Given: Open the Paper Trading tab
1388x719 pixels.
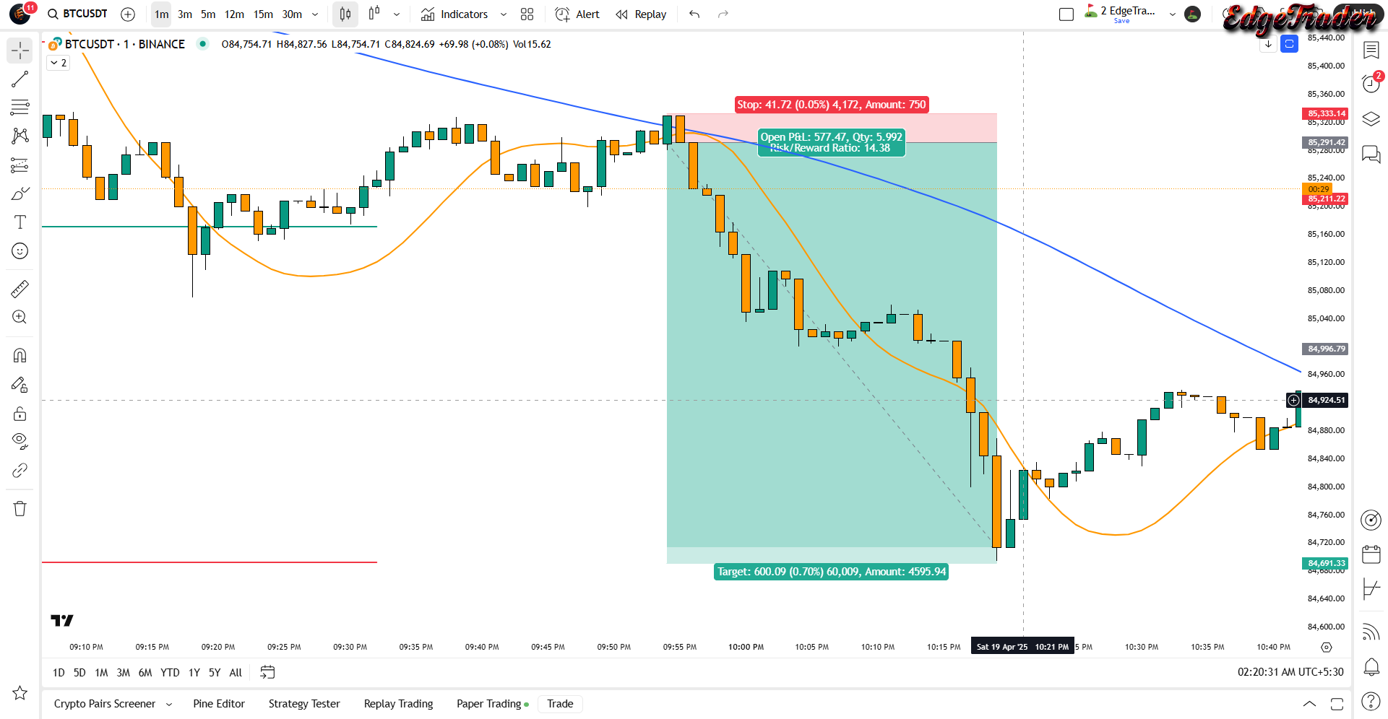Looking at the screenshot, I should tap(492, 704).
